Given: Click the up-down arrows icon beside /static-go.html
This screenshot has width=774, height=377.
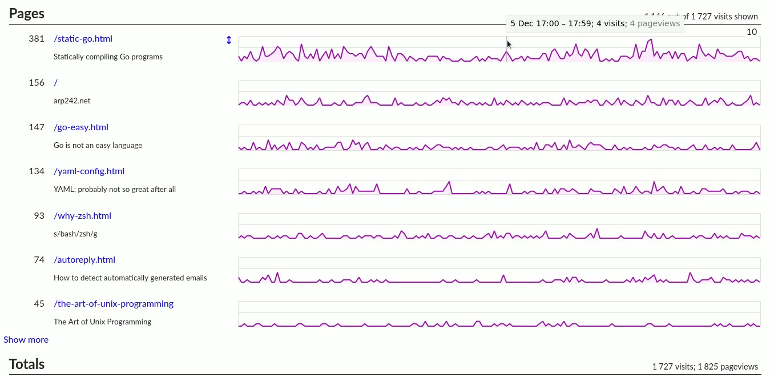Looking at the screenshot, I should (229, 40).
